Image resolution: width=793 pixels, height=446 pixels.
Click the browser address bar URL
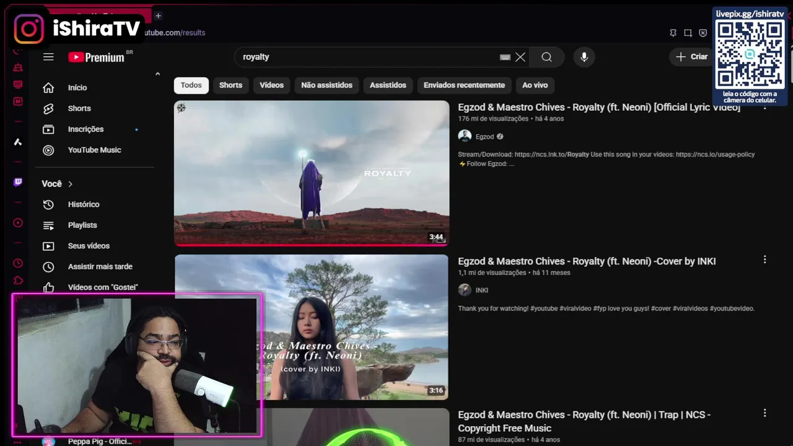click(175, 33)
